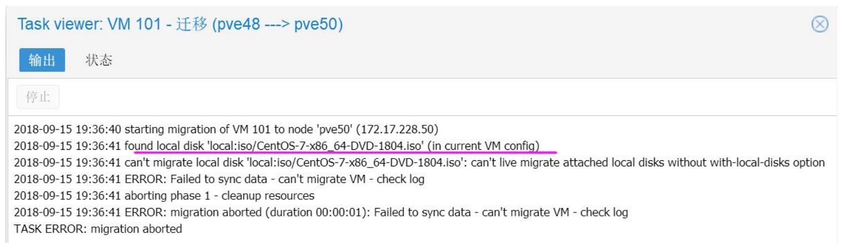Click log line starting 'ERROR: Failed to sync data'
The height and width of the screenshot is (248, 843).
pyautogui.click(x=274, y=179)
